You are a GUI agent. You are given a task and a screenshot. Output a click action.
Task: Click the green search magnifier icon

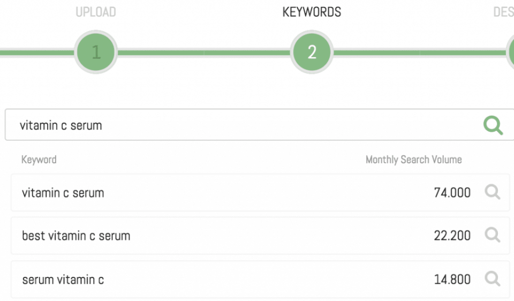click(x=493, y=125)
